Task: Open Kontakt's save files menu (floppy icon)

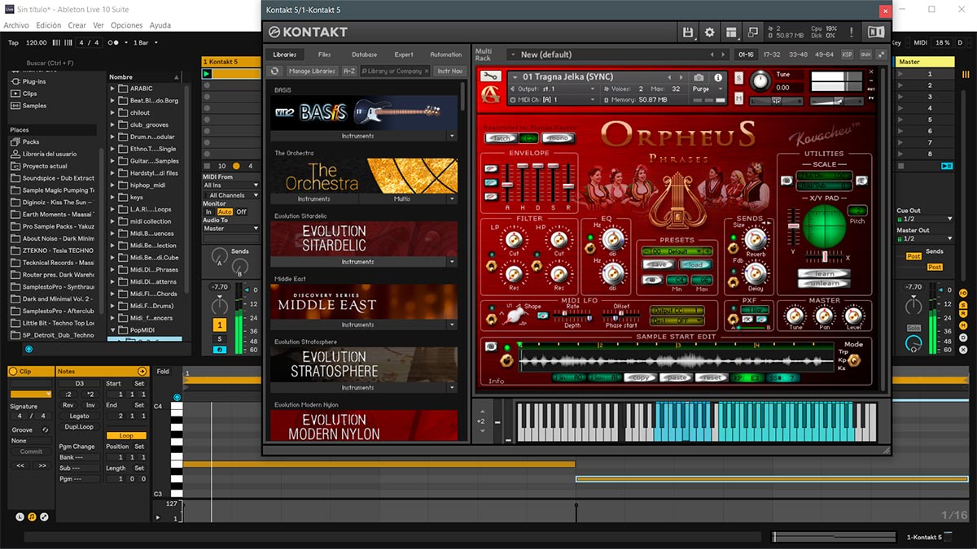Action: pyautogui.click(x=688, y=33)
